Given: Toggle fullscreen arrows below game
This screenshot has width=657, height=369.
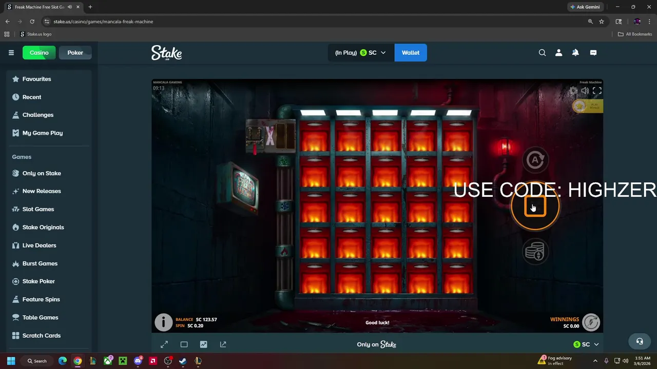Looking at the screenshot, I should 164,344.
